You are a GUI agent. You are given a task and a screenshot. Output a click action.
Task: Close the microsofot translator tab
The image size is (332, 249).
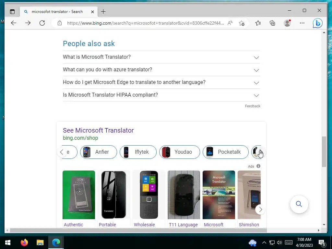pos(92,12)
